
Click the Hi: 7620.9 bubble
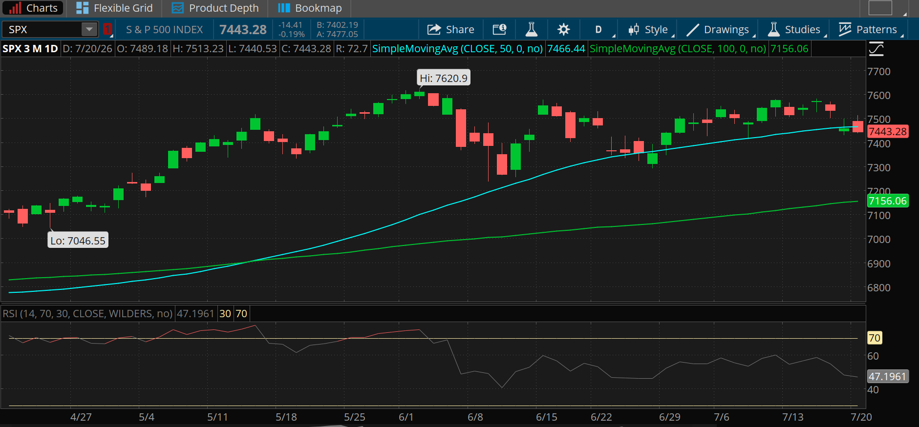pyautogui.click(x=444, y=78)
